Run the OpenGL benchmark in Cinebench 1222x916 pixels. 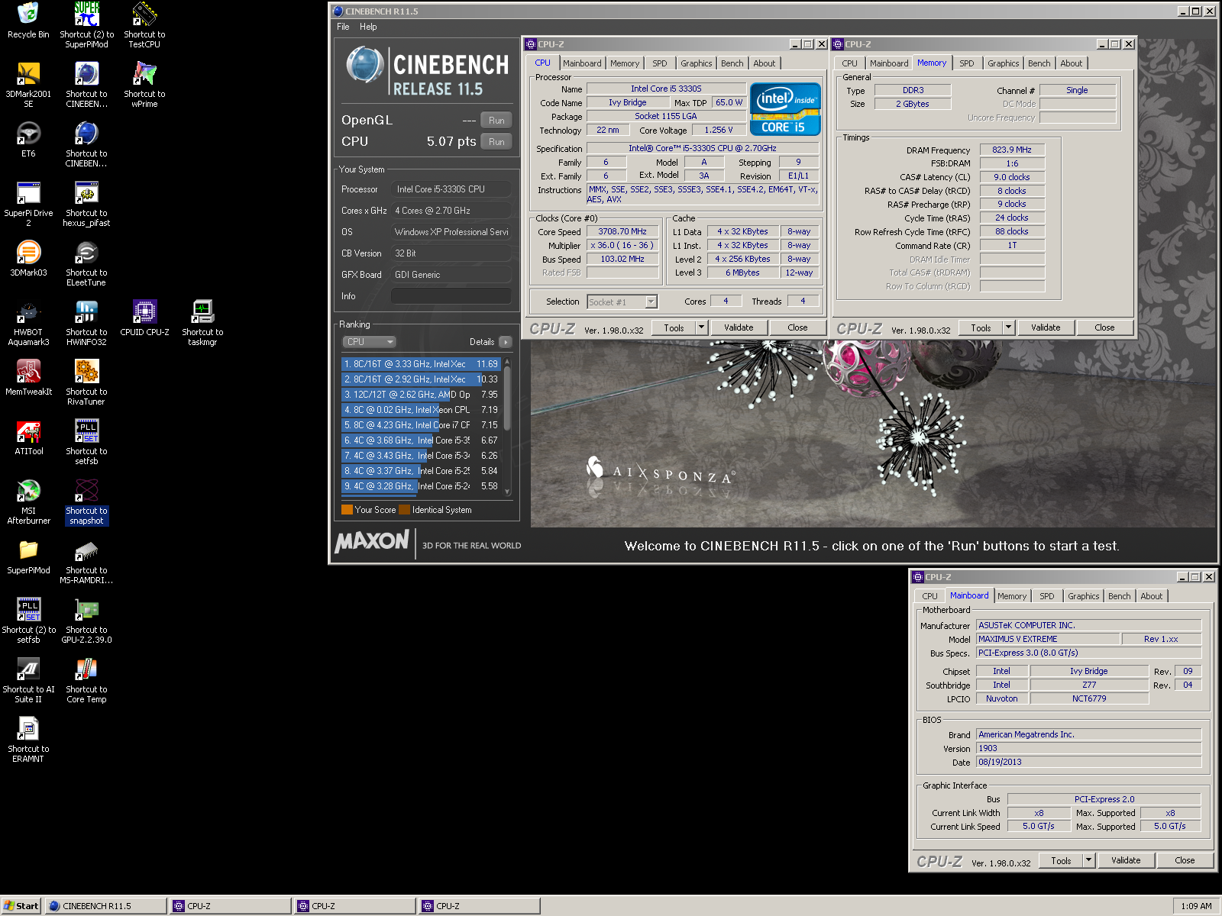tap(496, 121)
